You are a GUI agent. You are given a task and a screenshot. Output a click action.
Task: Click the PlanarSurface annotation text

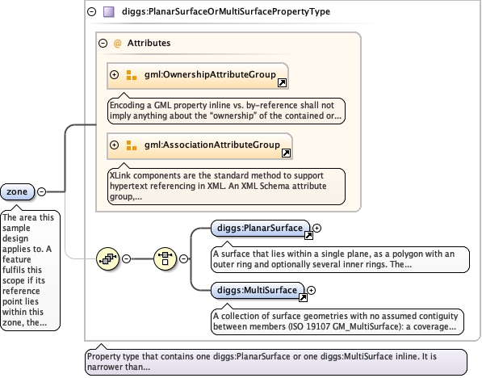click(340, 259)
